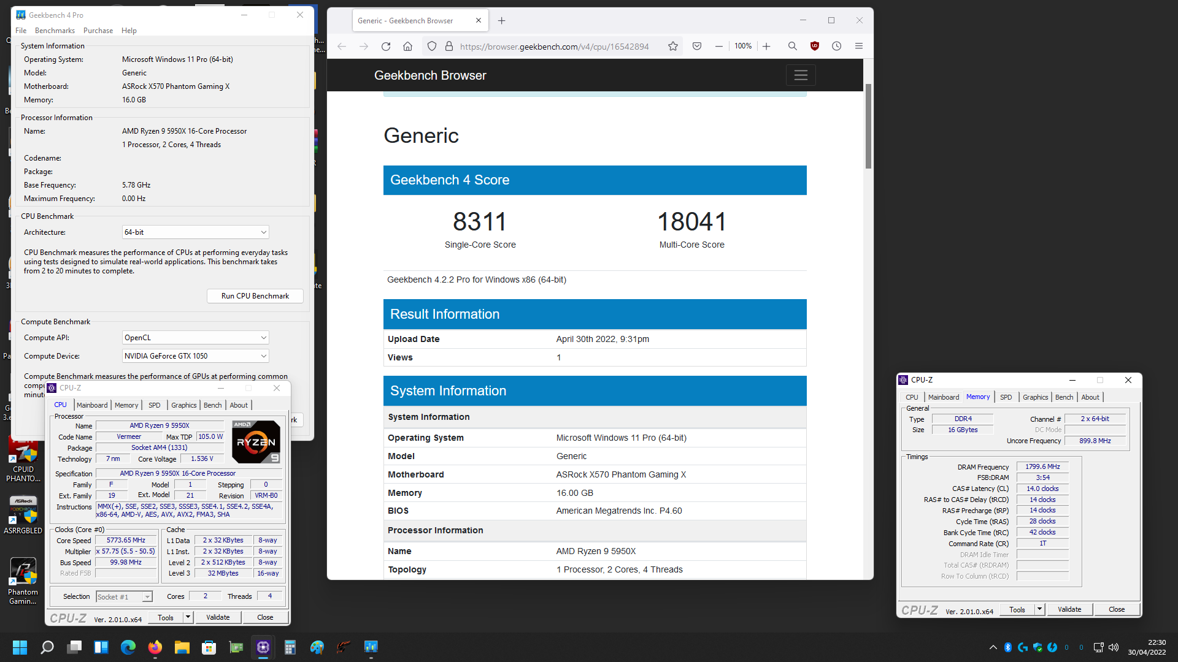Click the 8311 Single-Core Score value
This screenshot has height=662, width=1178.
[x=480, y=222]
